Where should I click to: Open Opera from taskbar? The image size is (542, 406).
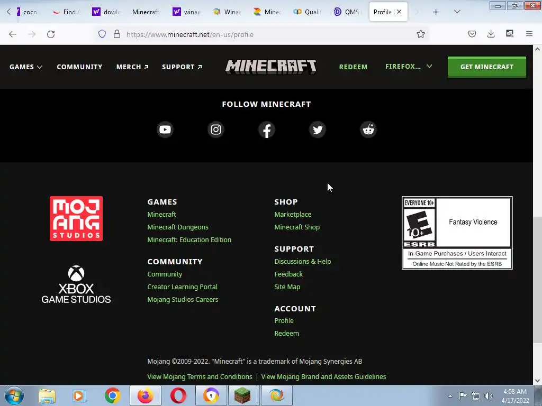tap(178, 395)
